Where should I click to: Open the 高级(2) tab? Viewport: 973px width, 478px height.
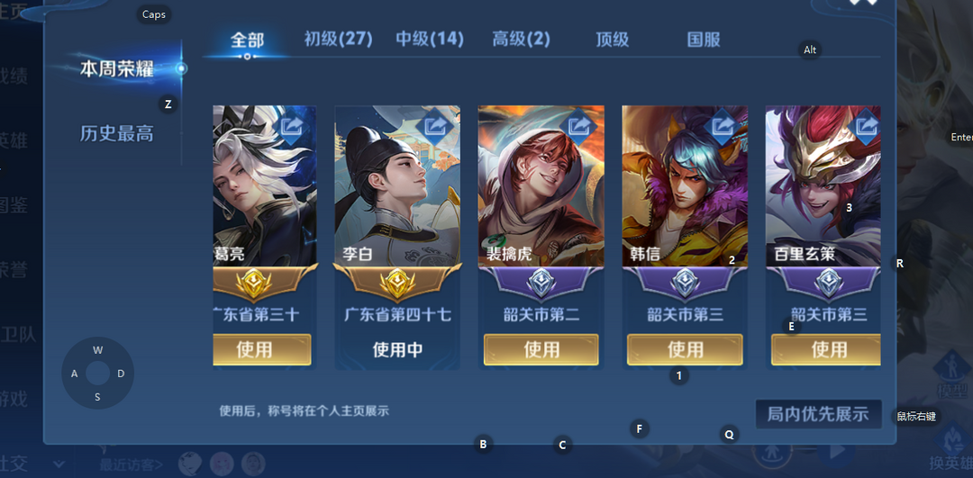pyautogui.click(x=522, y=40)
